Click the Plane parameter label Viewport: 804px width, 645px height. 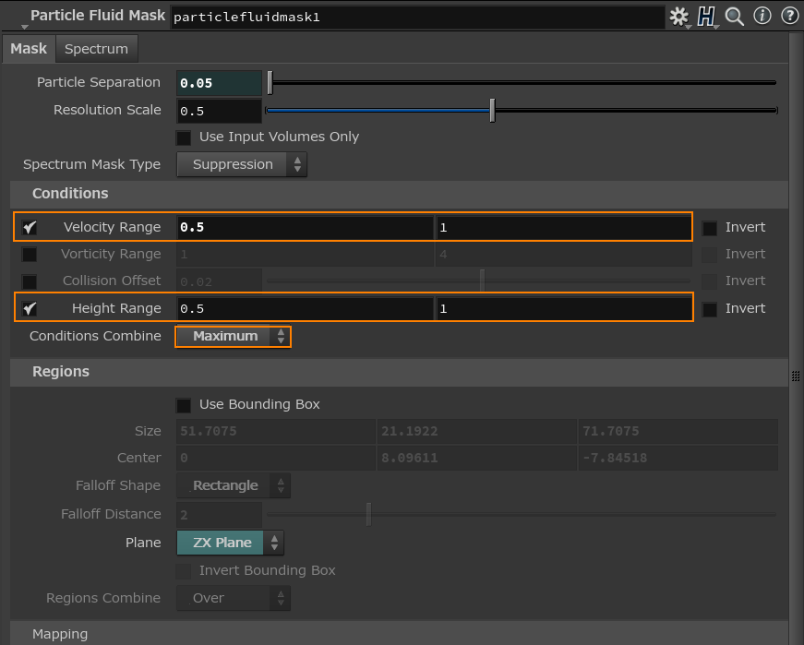tap(143, 543)
